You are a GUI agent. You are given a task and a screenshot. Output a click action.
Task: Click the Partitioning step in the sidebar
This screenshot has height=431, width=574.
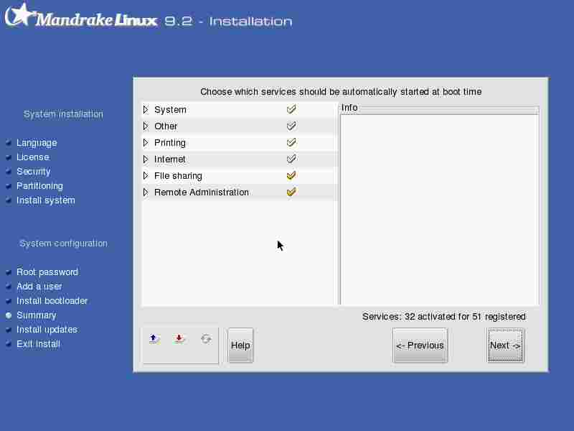39,186
